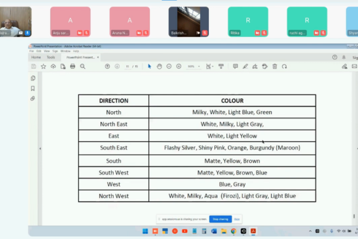Click the print icon in Acrobat toolbar
This screenshot has width=358, height=239.
[73, 66]
